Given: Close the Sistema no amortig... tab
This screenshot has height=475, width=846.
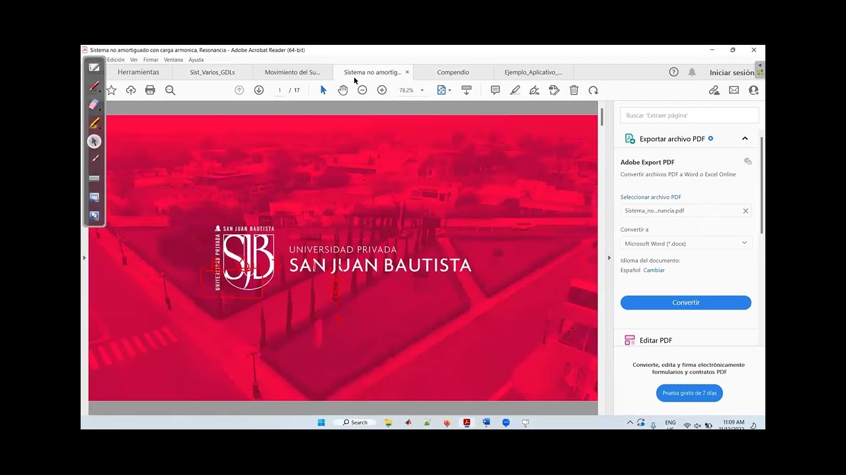Looking at the screenshot, I should (x=407, y=72).
